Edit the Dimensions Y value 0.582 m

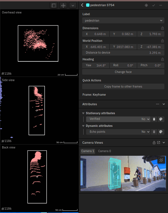tap(123, 34)
